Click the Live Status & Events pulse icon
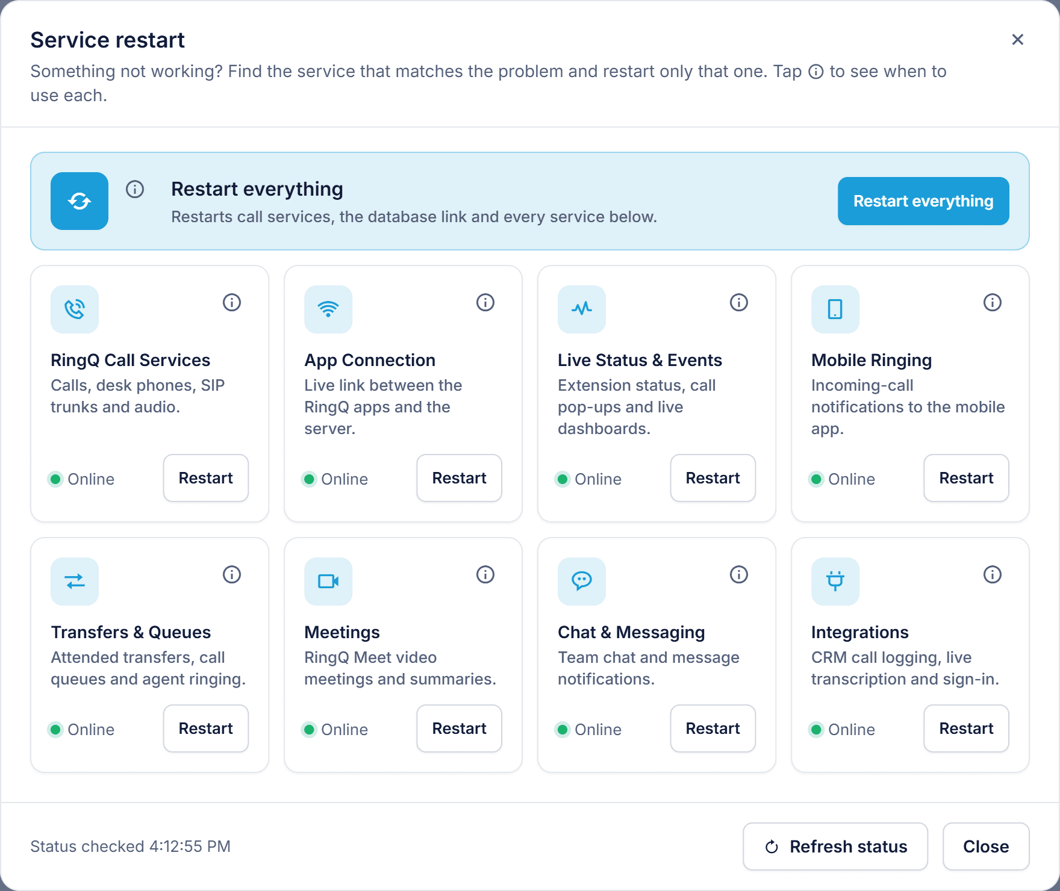The height and width of the screenshot is (891, 1060). [582, 309]
